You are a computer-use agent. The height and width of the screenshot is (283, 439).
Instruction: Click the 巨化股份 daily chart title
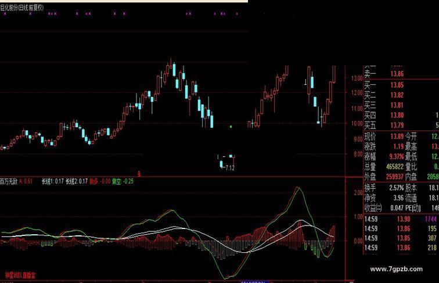click(22, 8)
